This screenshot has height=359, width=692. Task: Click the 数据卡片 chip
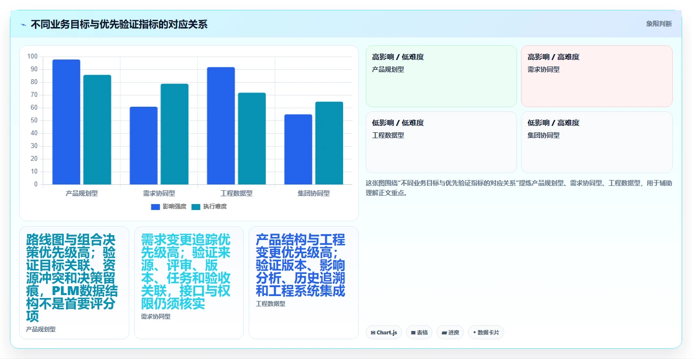(486, 332)
